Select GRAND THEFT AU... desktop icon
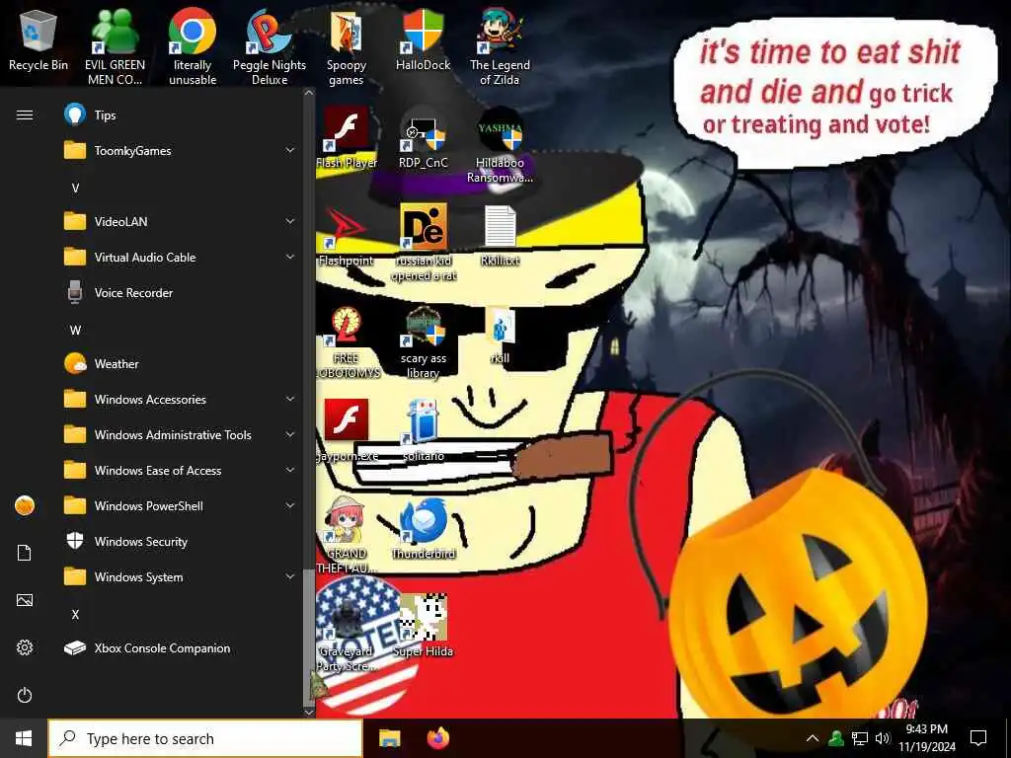 [x=347, y=535]
